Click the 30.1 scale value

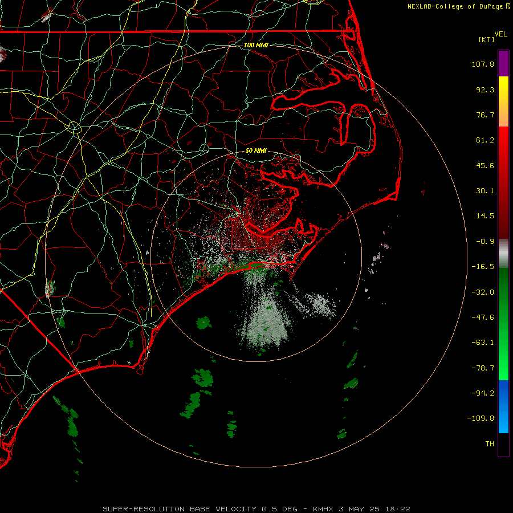485,191
